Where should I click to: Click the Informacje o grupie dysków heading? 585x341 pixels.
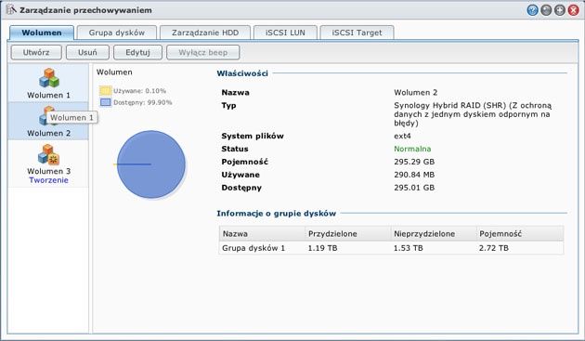point(277,214)
